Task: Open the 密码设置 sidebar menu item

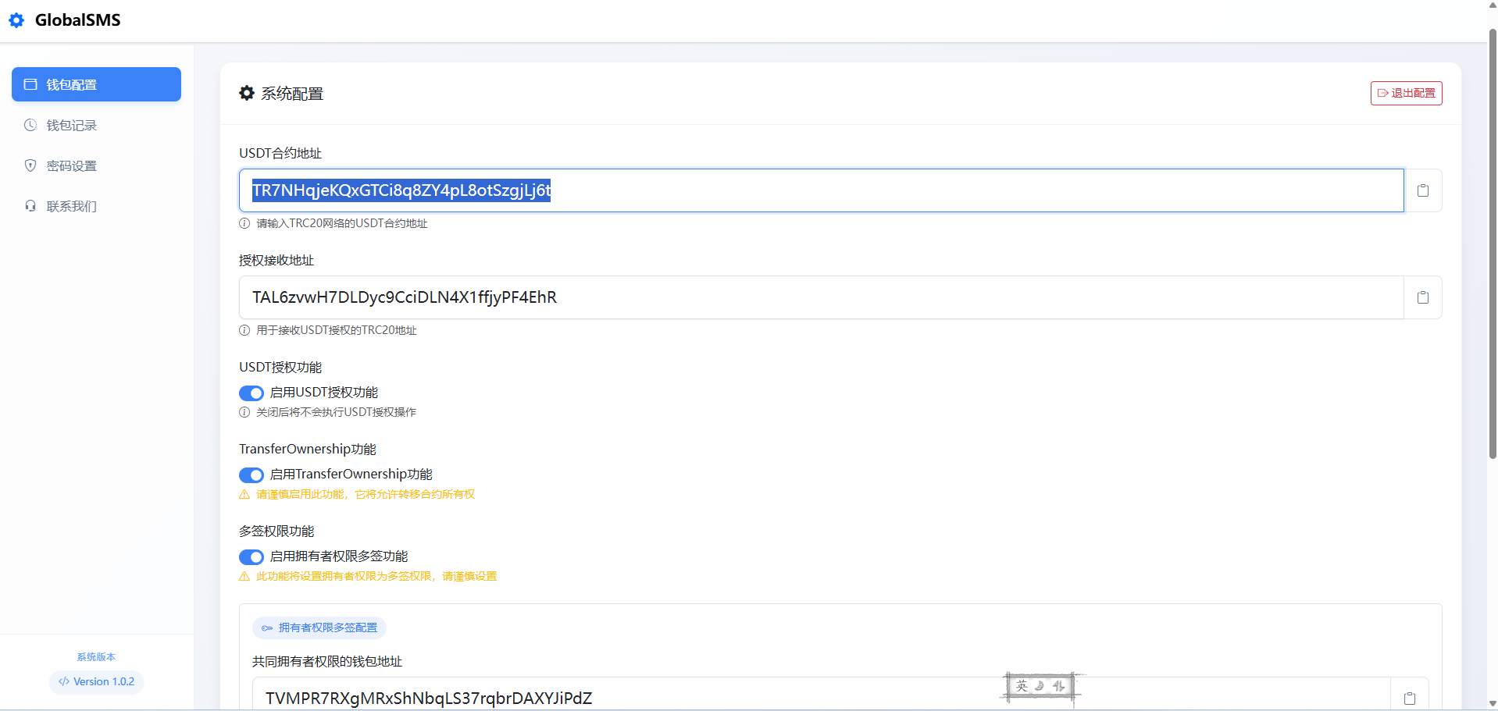Action: point(71,165)
